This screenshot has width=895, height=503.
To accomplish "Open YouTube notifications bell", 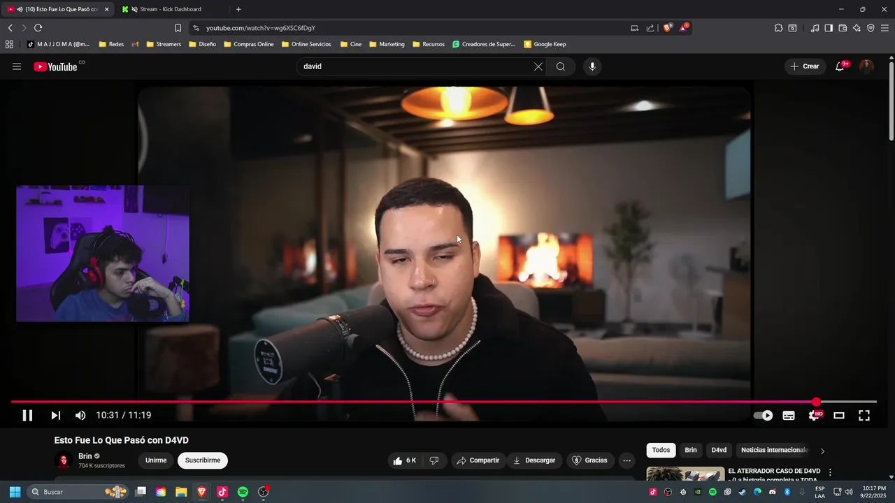I will point(840,66).
